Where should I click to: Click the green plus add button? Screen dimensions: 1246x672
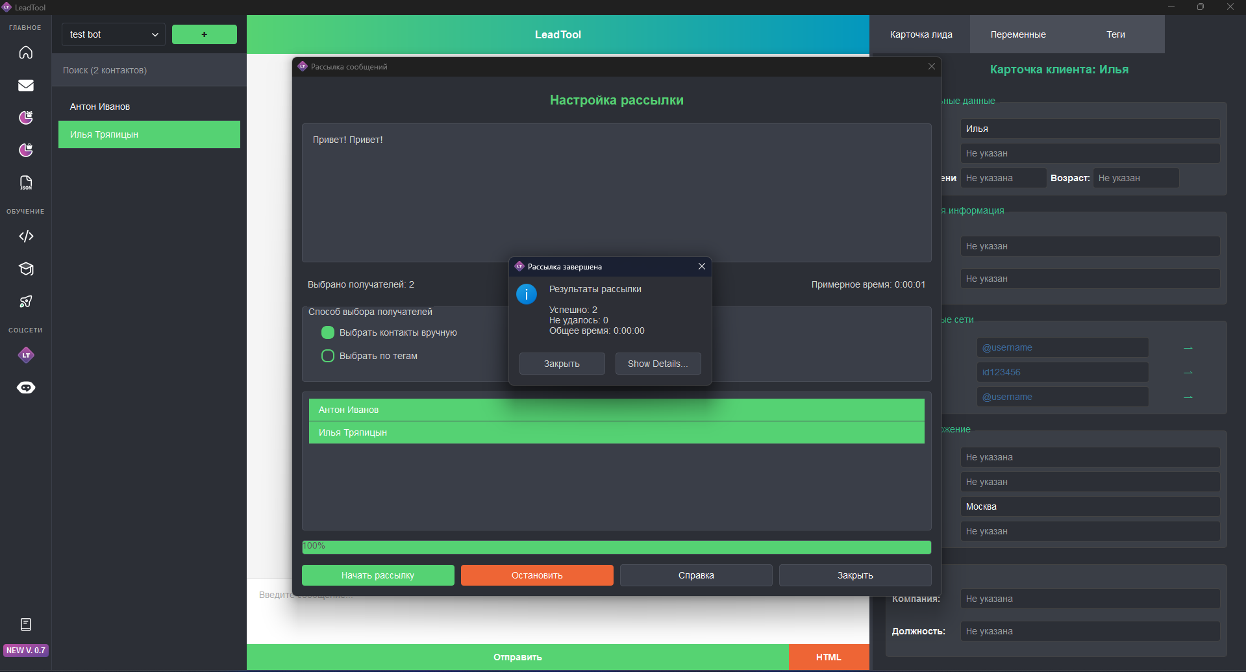click(205, 34)
